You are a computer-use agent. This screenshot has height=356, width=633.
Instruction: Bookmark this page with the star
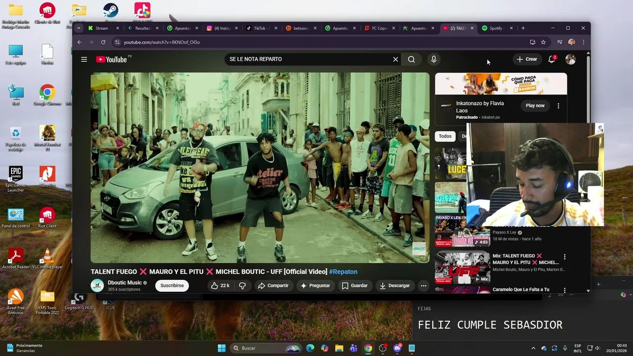543,42
